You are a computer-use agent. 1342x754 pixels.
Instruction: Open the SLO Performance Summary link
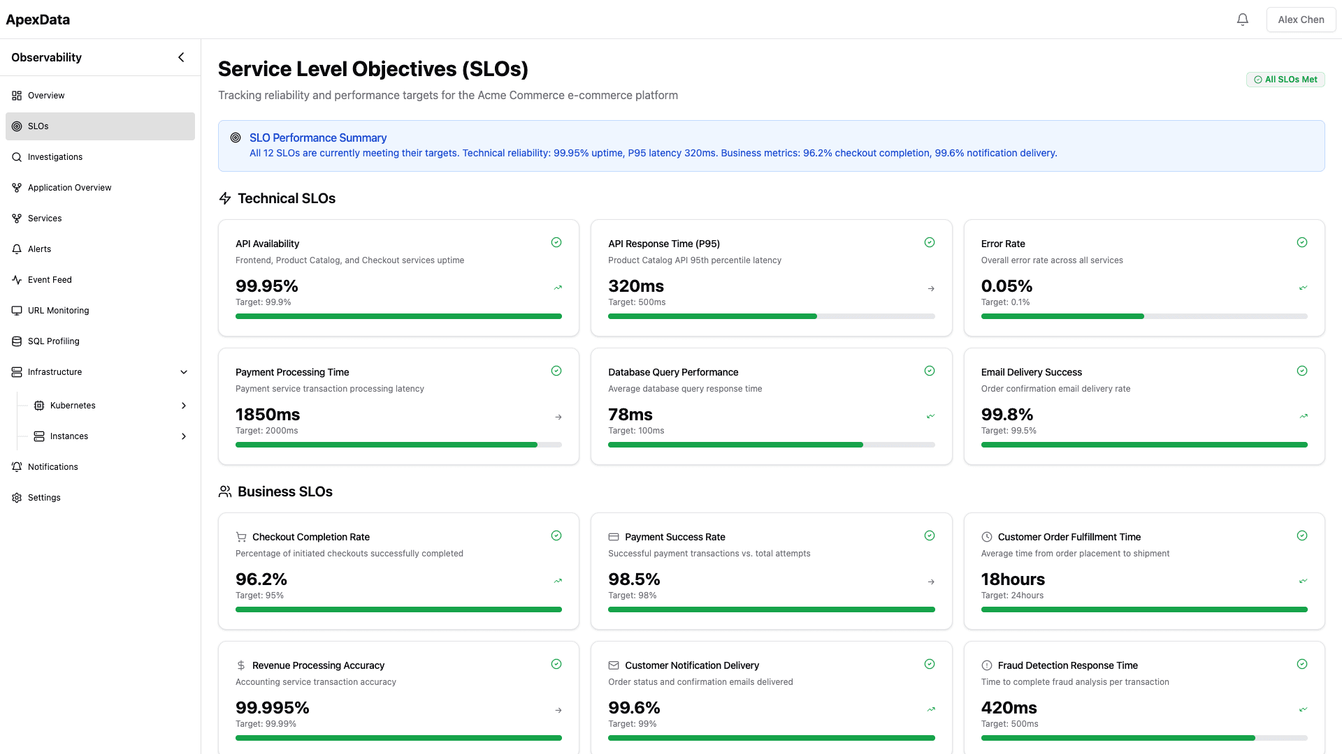pos(318,138)
